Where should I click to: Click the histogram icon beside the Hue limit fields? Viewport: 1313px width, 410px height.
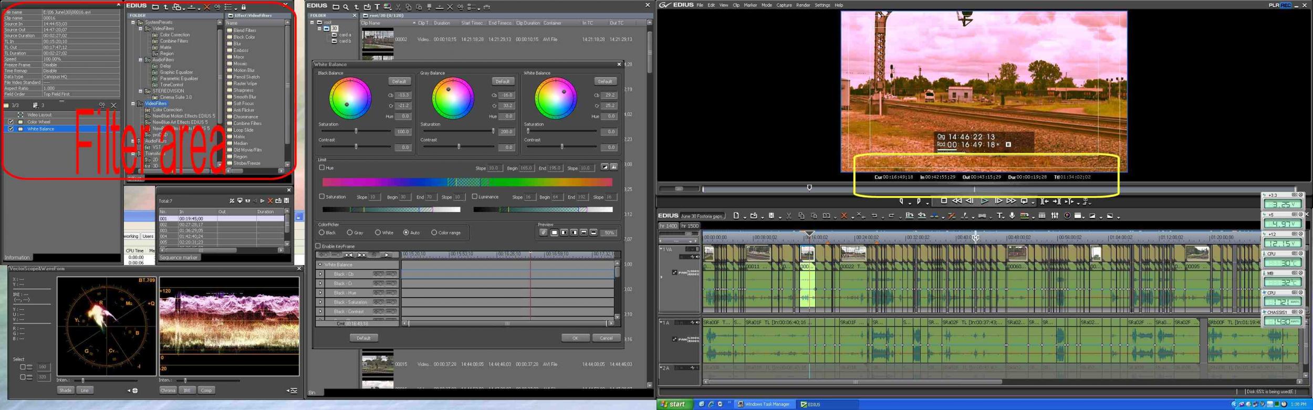[x=613, y=167]
